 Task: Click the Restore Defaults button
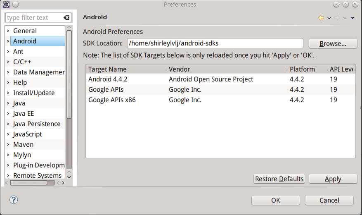coord(279,179)
